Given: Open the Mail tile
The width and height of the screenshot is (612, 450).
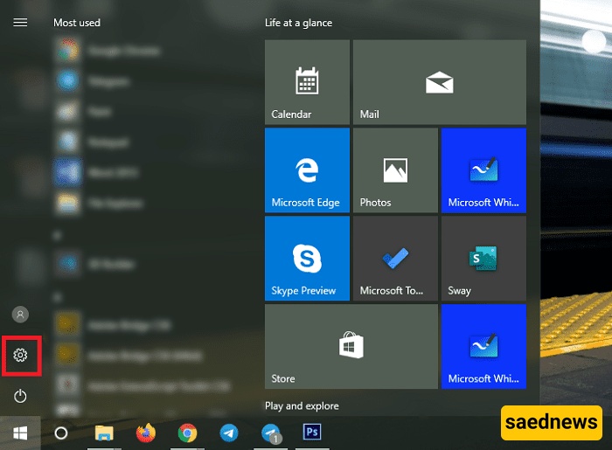Looking at the screenshot, I should click(440, 82).
